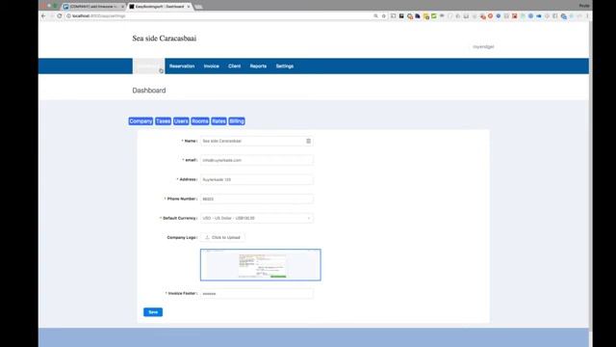Switch to the first browser tab
Image resolution: width=616 pixels, height=347 pixels.
92,7
